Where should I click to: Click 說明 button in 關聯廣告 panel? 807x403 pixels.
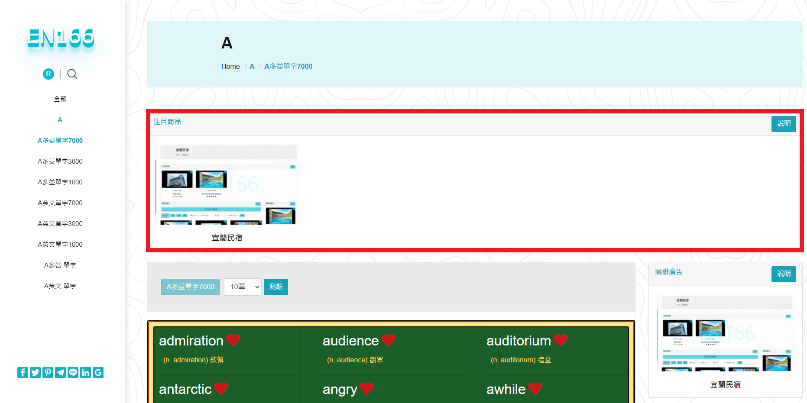pos(784,274)
